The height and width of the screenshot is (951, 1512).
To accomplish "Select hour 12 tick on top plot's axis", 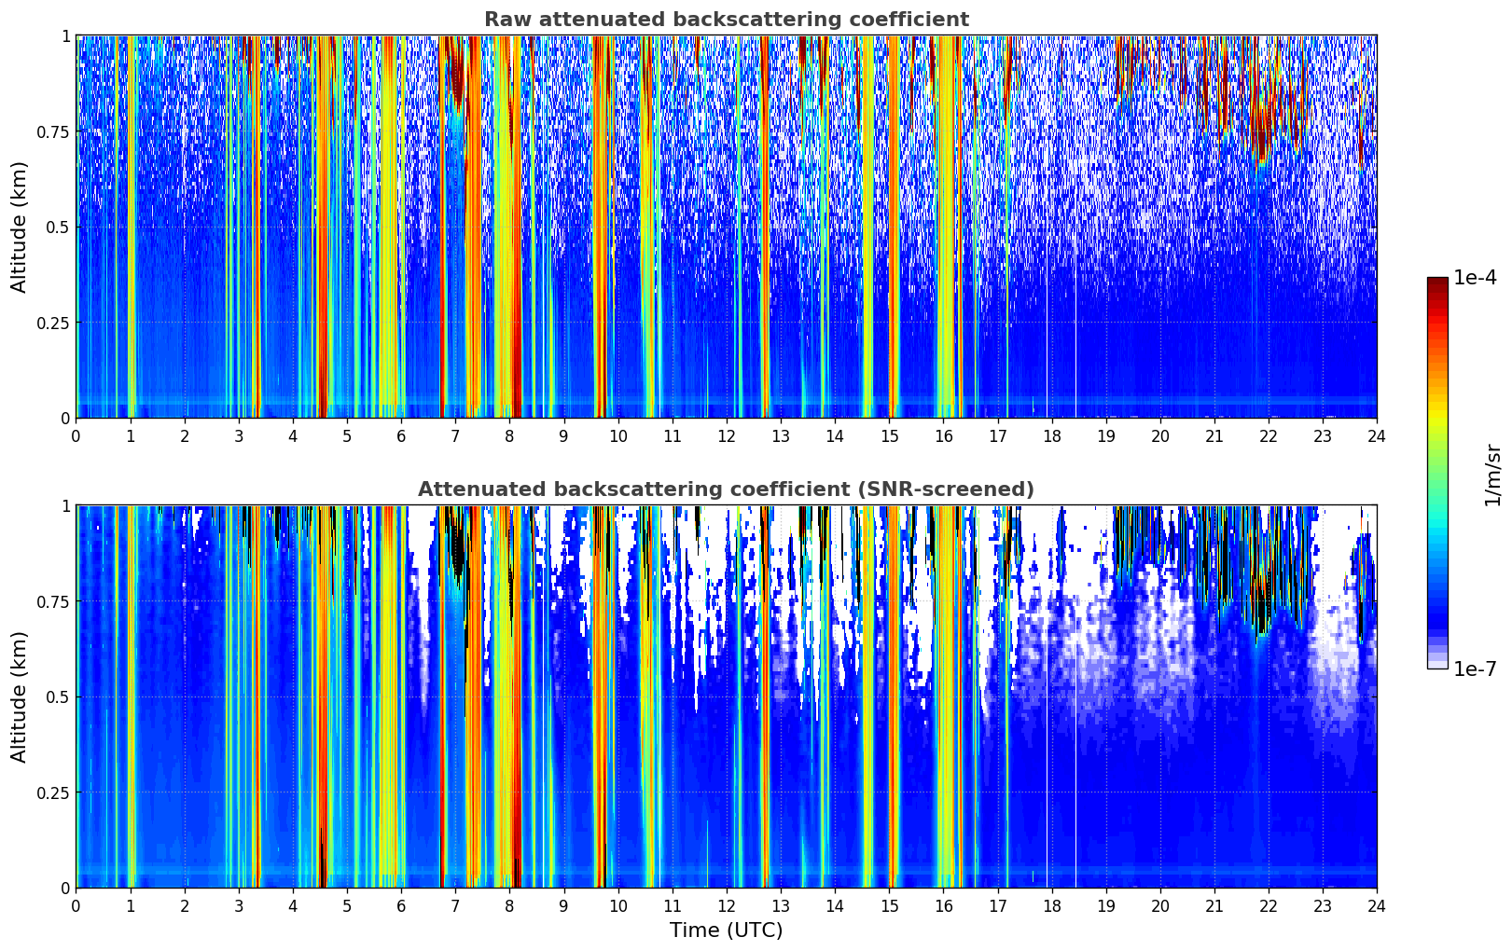I will (x=726, y=436).
